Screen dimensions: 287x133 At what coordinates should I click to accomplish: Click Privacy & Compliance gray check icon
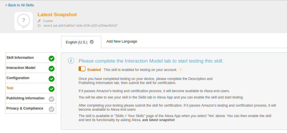pyautogui.click(x=52, y=109)
